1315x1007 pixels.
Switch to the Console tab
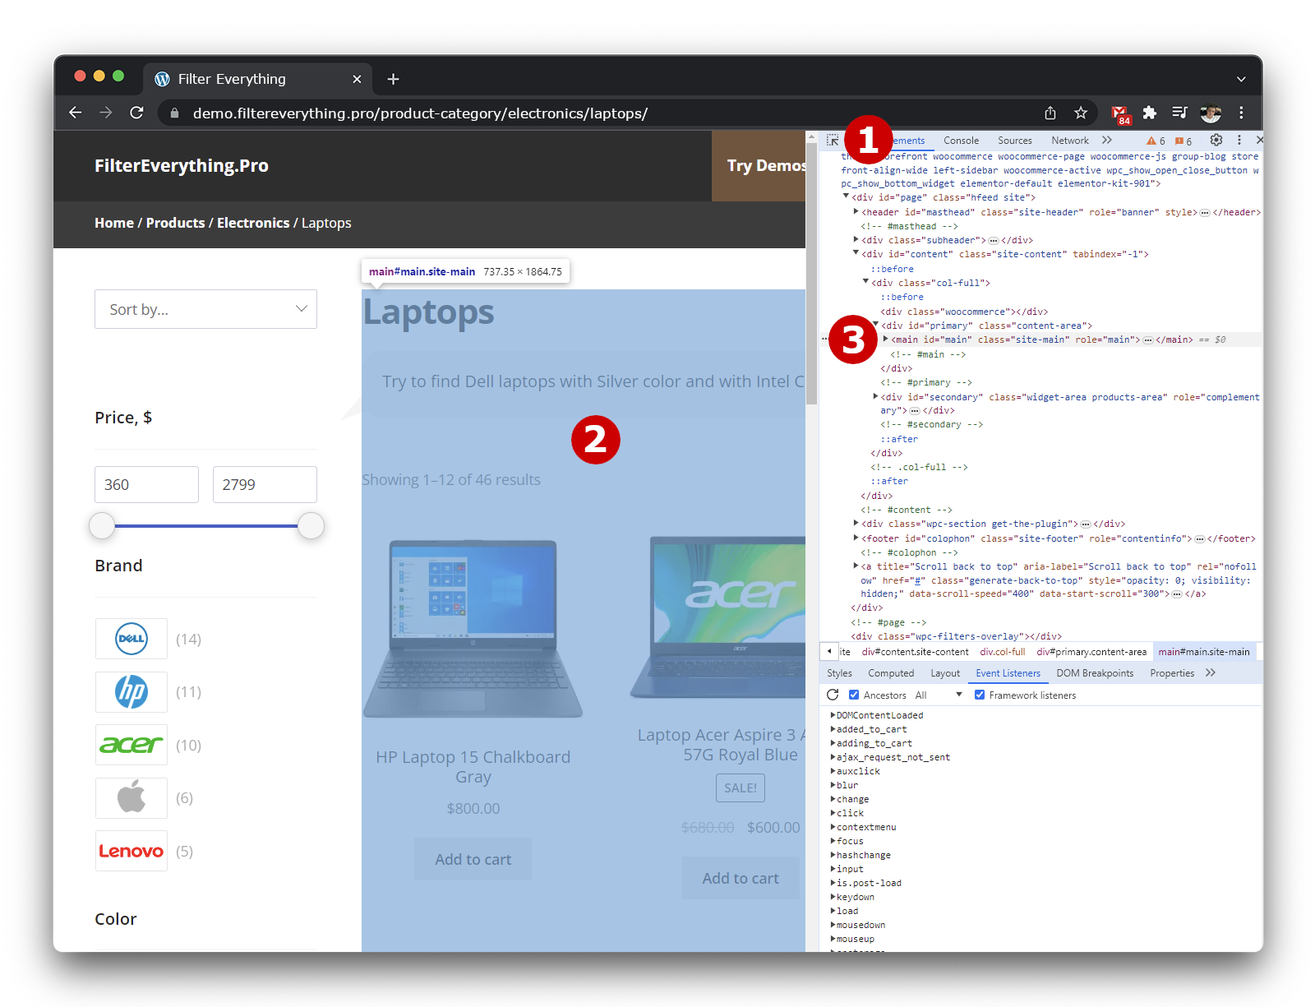[x=961, y=141]
